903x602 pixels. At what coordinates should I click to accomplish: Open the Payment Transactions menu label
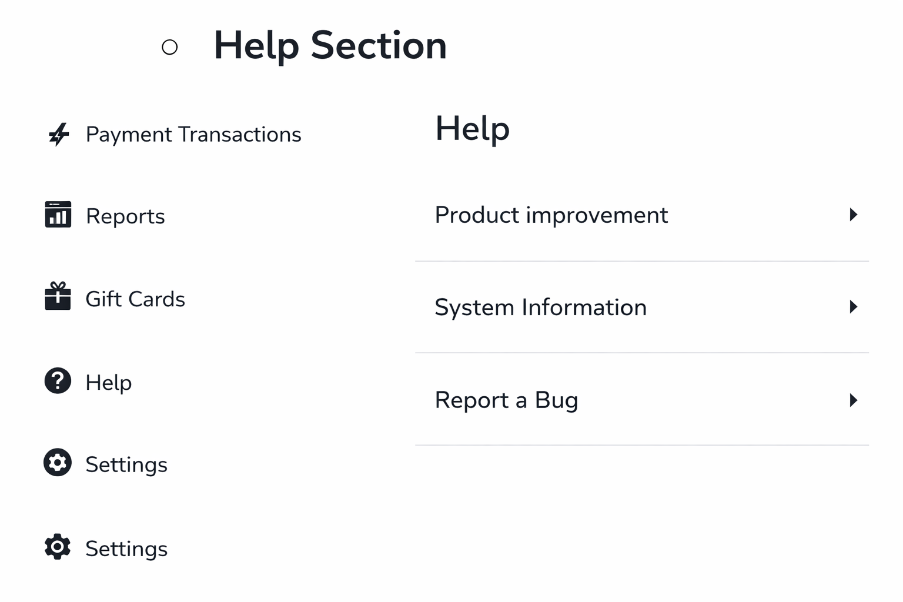(193, 135)
